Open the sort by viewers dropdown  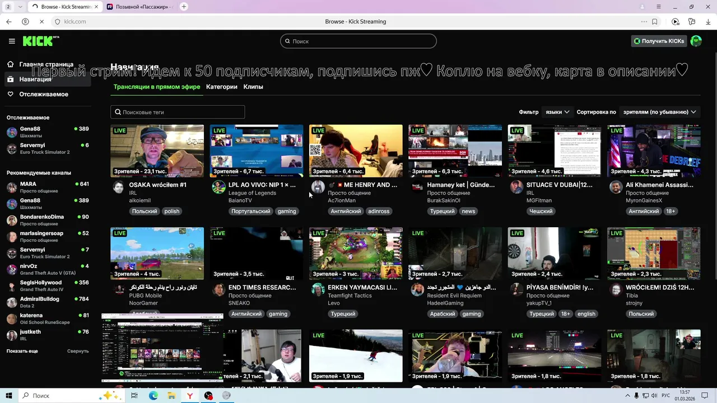point(660,112)
